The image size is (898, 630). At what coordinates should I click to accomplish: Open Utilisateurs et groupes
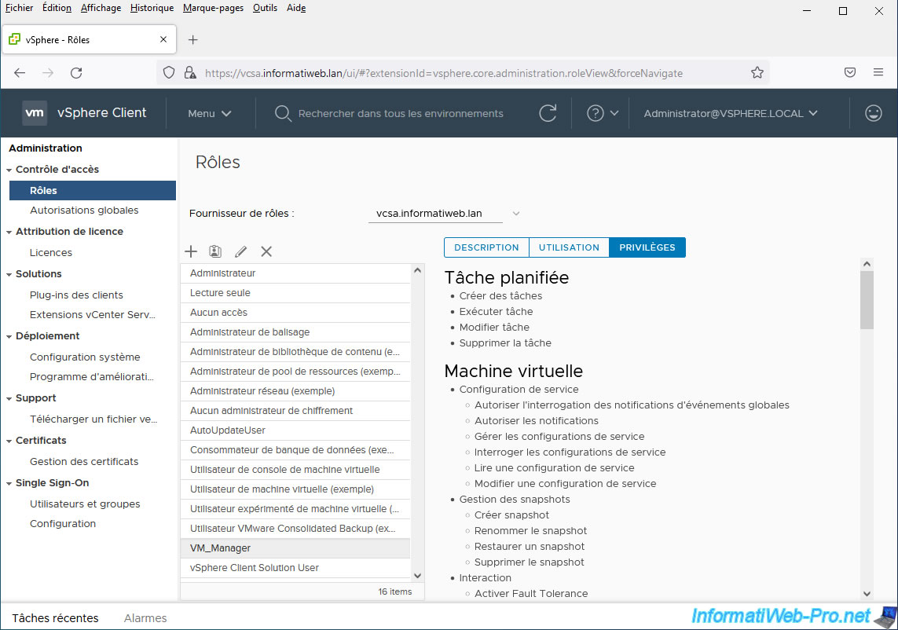(85, 504)
